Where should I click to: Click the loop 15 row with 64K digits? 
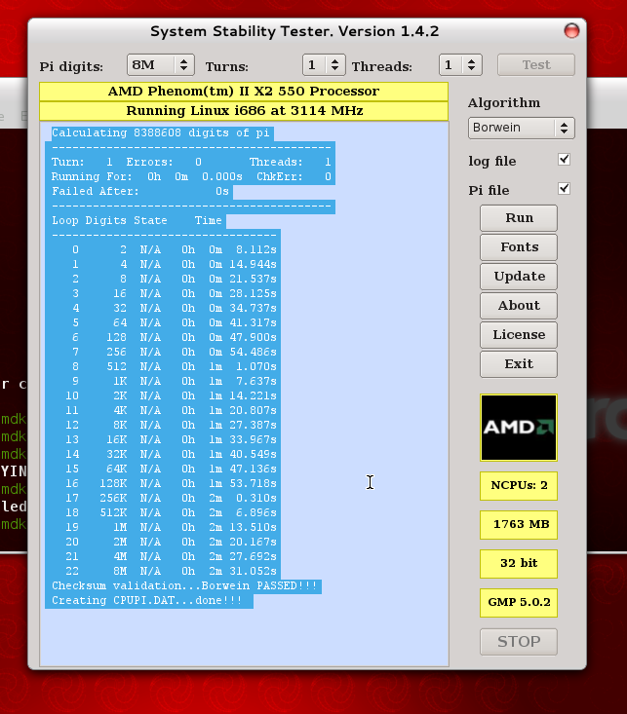pyautogui.click(x=163, y=469)
